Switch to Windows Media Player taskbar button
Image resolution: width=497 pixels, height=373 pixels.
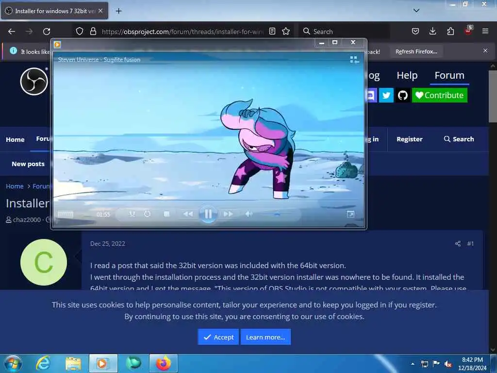coord(103,363)
